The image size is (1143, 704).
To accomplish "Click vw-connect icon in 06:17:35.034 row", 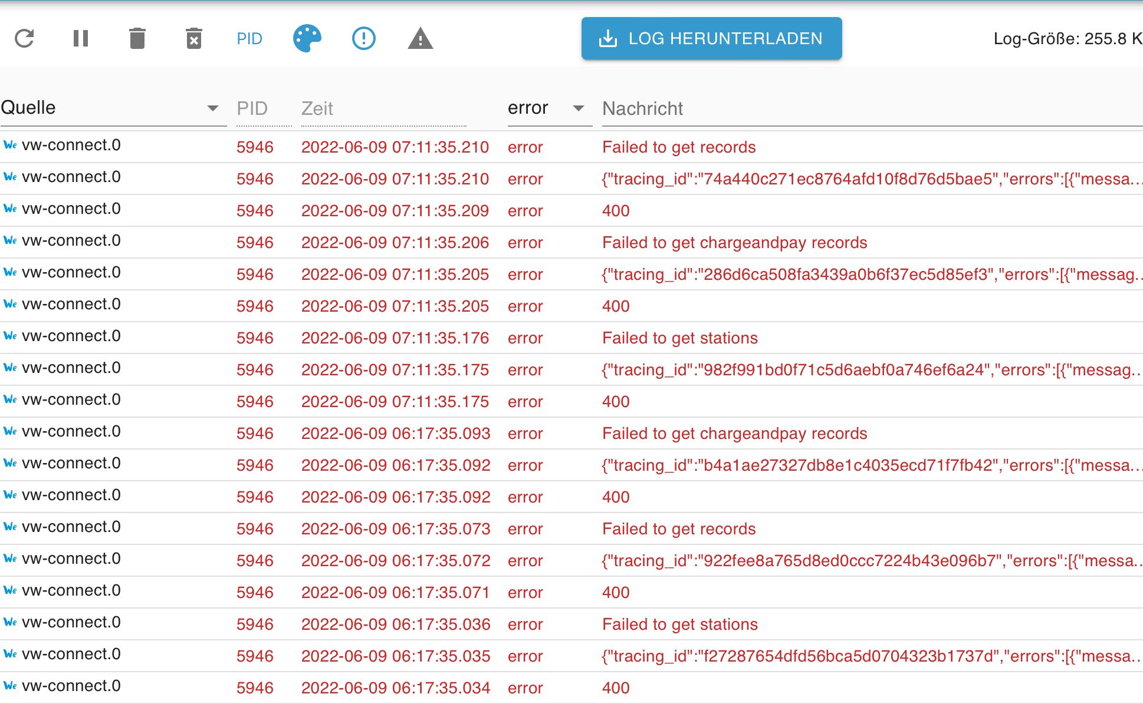I will (10, 686).
